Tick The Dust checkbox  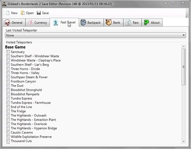[8, 85]
